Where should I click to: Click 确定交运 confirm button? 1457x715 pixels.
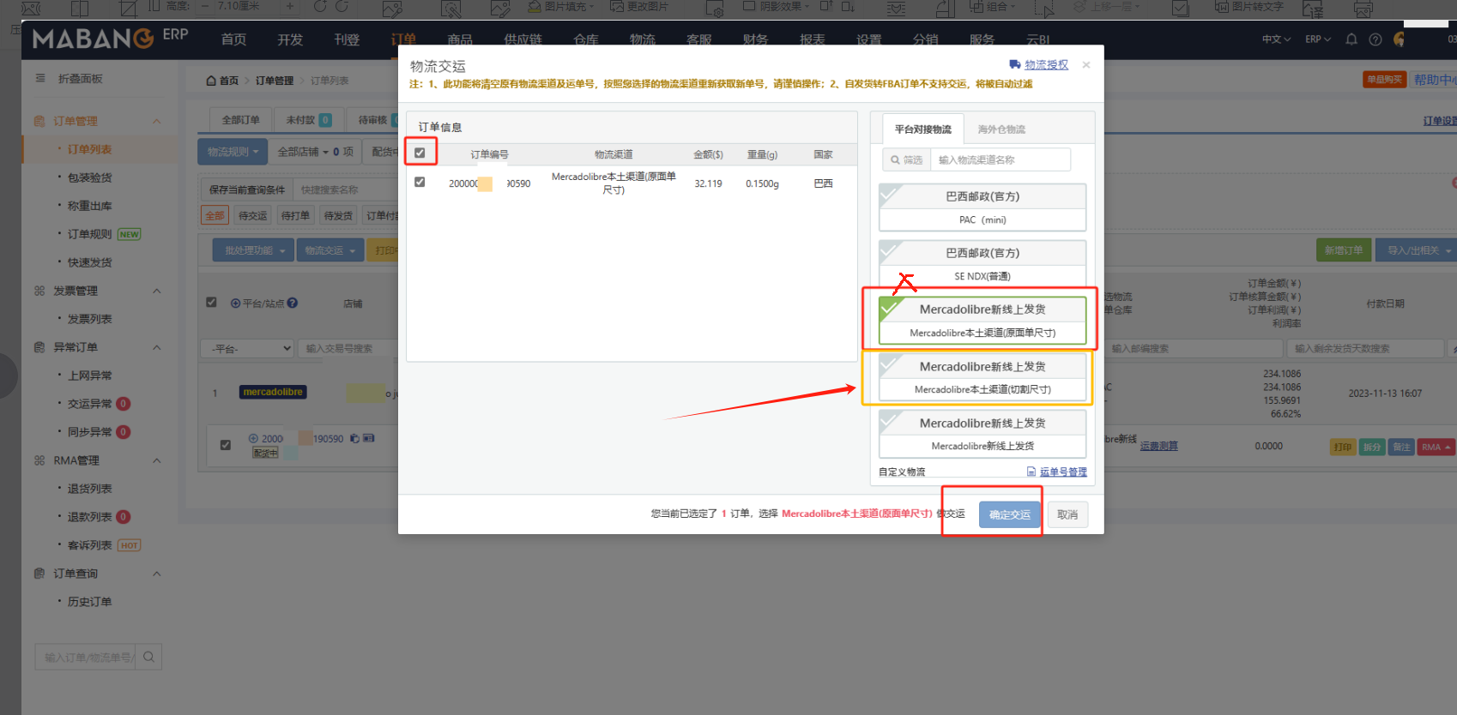tap(1009, 514)
